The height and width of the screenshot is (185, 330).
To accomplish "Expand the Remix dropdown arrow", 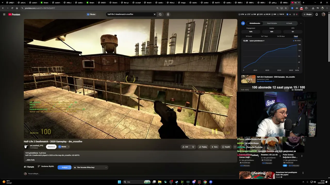I will pyautogui.click(x=69, y=147).
